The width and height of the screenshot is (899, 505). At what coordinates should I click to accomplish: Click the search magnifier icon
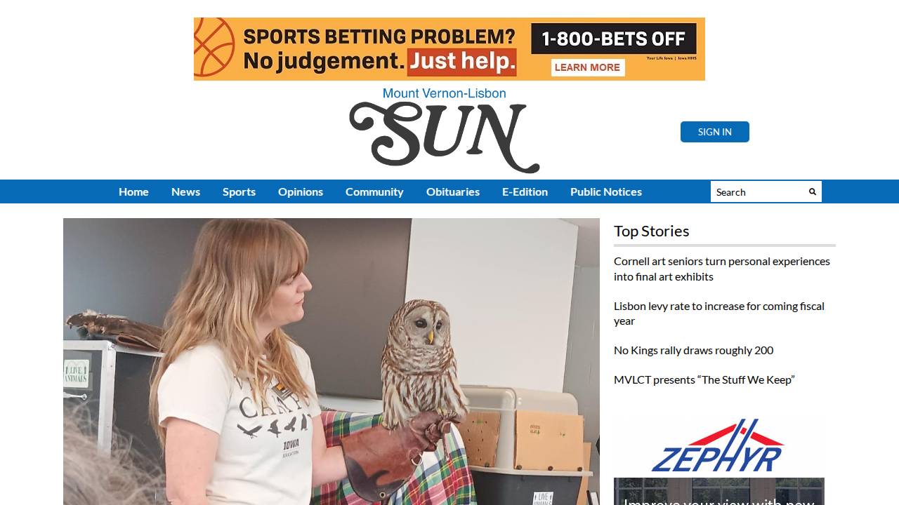pos(813,191)
